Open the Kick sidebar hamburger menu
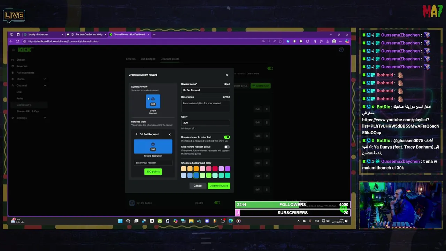This screenshot has width=446, height=251. point(13,50)
